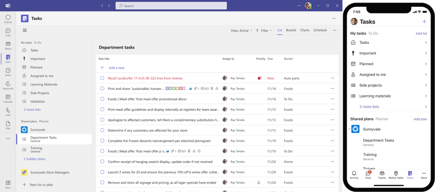Complete Launch 2 wines for 20 task
Screen dimensions: 435x192
(102, 172)
